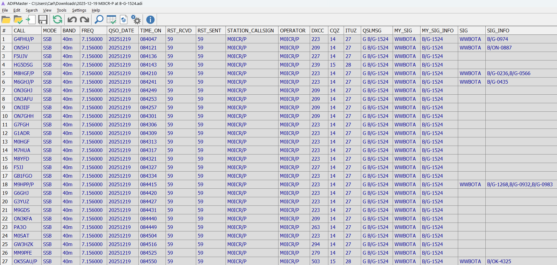Click the blue info icon

coord(150,20)
